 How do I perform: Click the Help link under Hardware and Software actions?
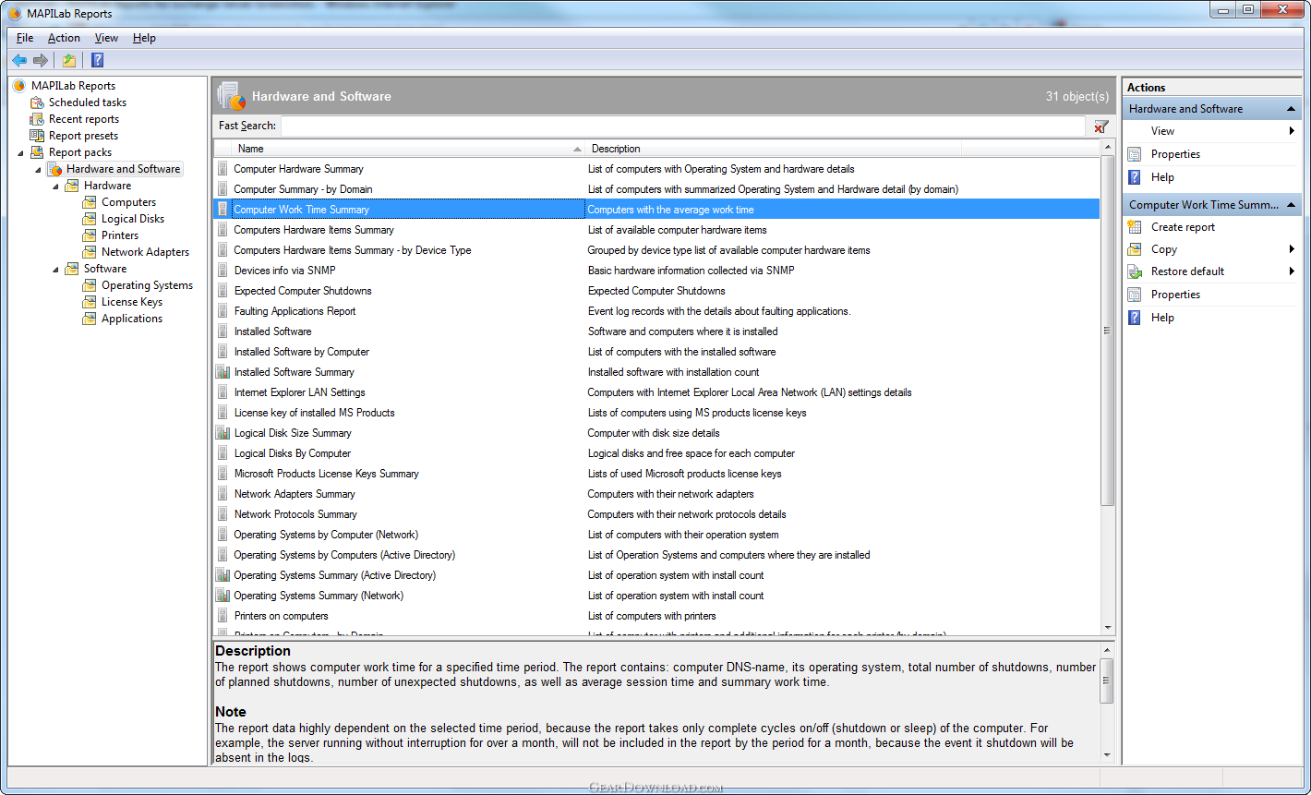(1162, 177)
